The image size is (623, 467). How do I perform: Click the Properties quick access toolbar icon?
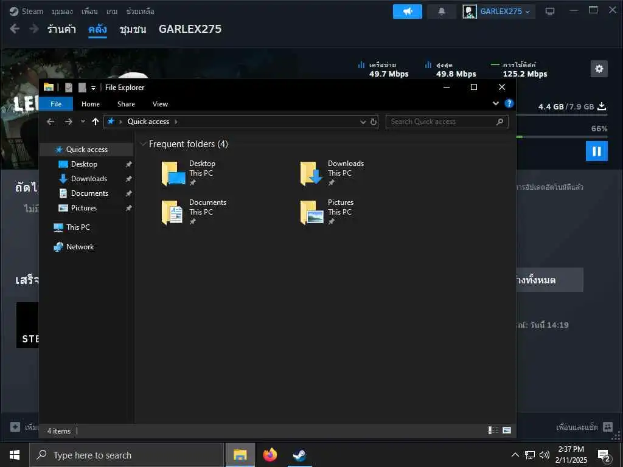[x=69, y=88]
